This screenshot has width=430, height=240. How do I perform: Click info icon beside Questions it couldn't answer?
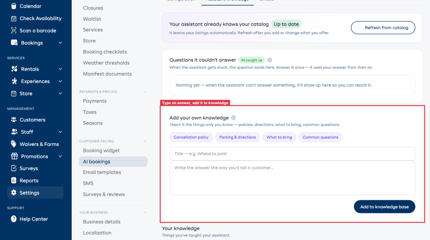(x=270, y=60)
